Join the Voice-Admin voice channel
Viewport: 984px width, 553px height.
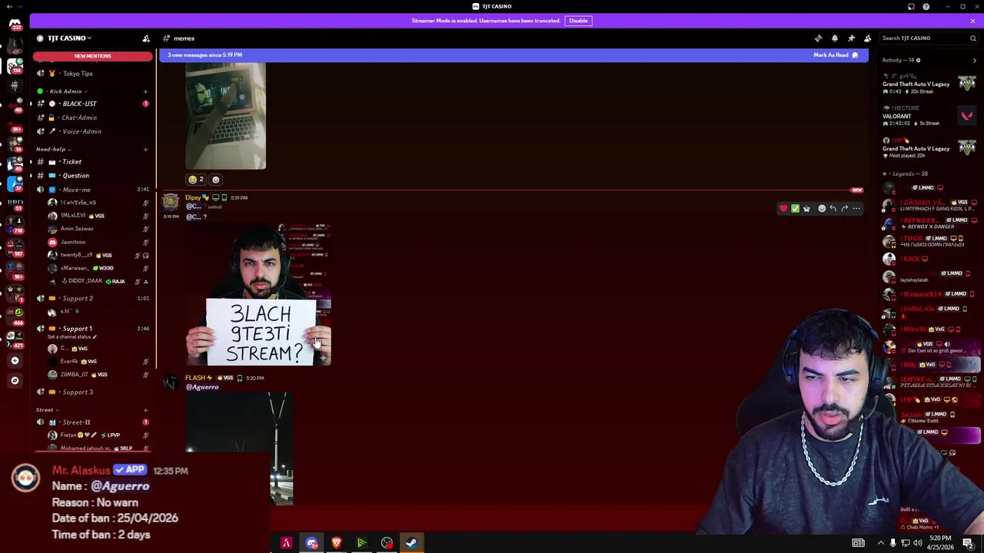click(92, 131)
